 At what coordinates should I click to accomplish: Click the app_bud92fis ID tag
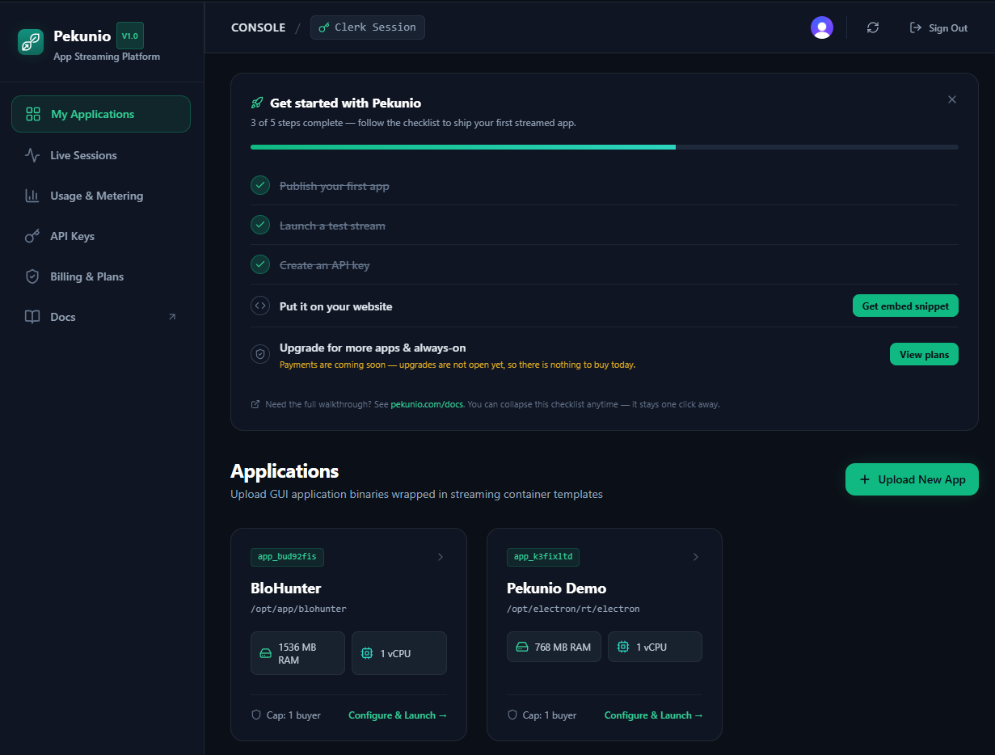[x=288, y=557]
